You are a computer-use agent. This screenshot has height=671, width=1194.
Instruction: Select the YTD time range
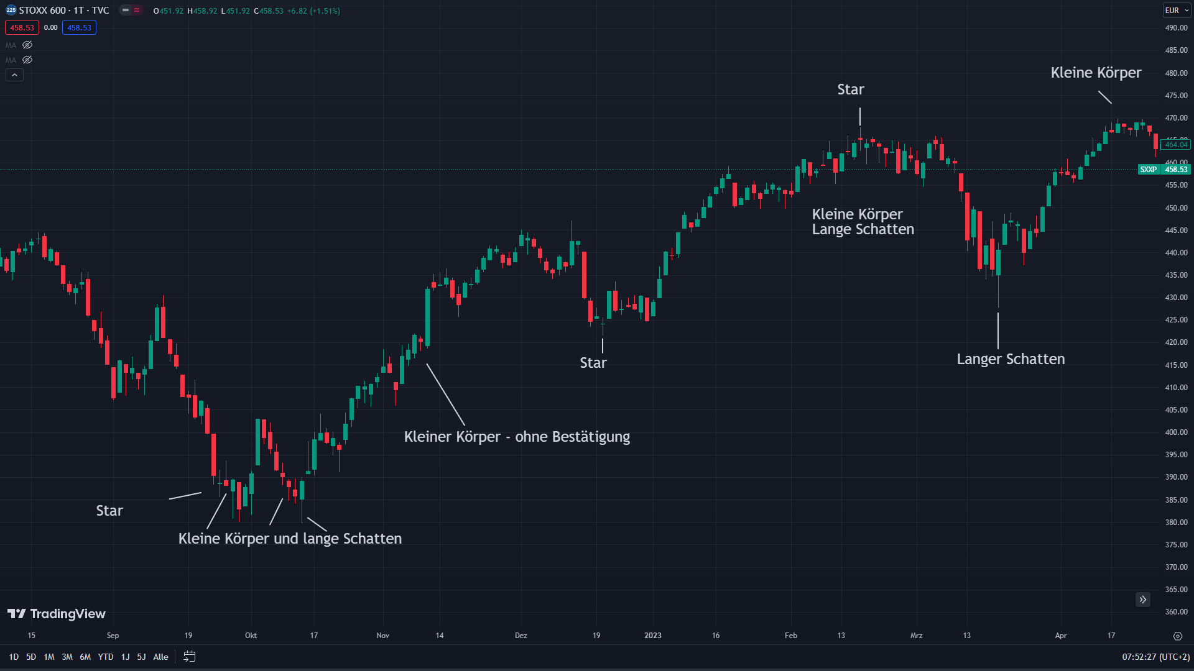coord(106,657)
